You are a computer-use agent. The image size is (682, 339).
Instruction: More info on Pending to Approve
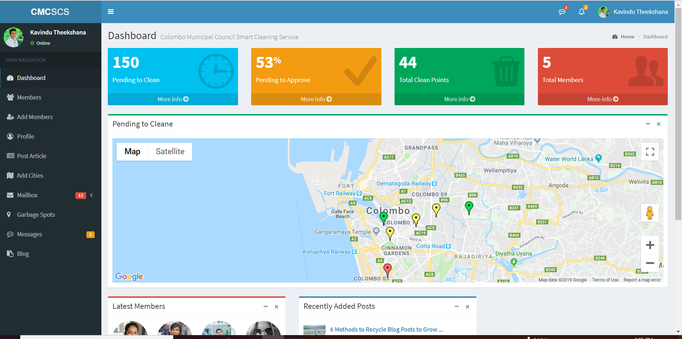point(316,99)
